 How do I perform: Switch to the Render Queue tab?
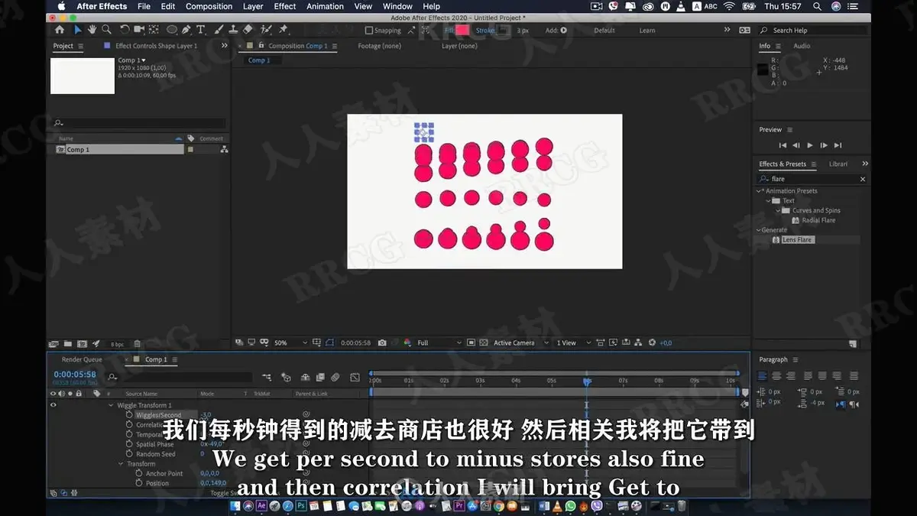point(82,359)
